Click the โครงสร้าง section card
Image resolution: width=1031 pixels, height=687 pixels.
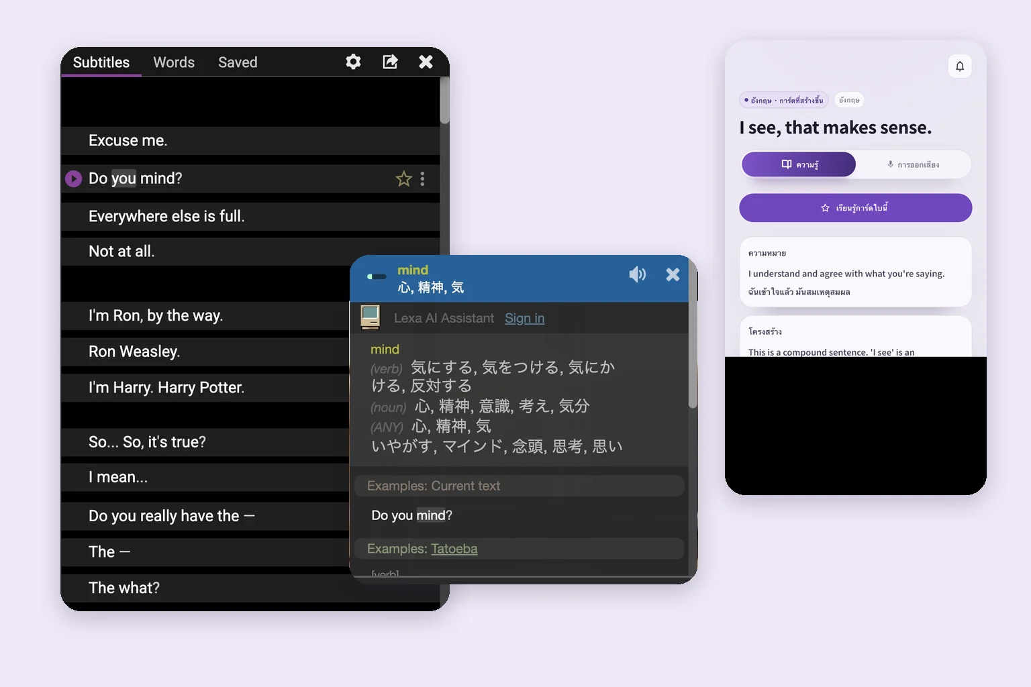[x=855, y=336]
